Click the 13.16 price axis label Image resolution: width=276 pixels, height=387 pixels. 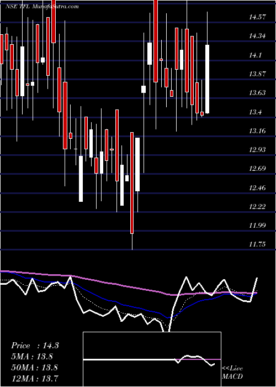coord(257,131)
